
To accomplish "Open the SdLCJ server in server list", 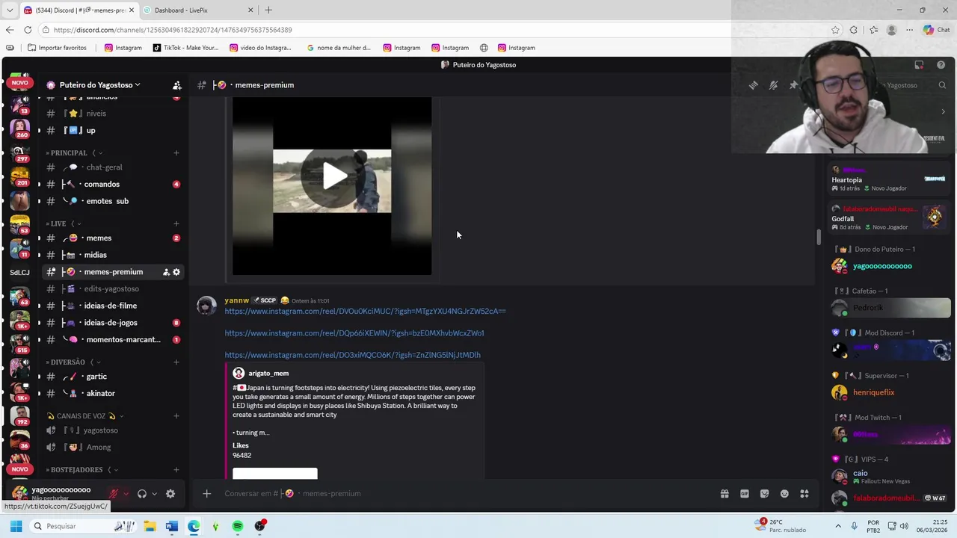I will pos(19,272).
